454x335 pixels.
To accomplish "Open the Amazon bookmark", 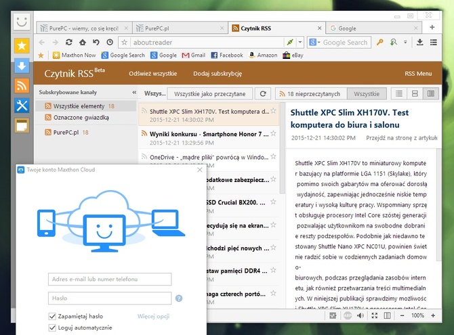I will [x=263, y=55].
